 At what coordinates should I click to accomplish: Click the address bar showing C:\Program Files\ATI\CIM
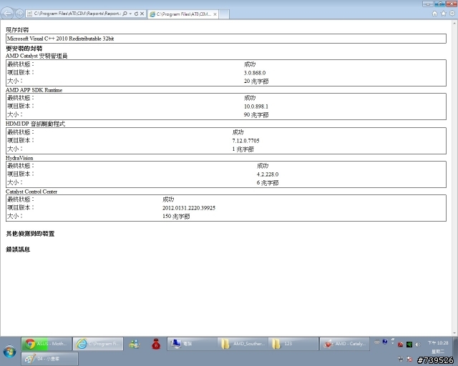(x=77, y=14)
